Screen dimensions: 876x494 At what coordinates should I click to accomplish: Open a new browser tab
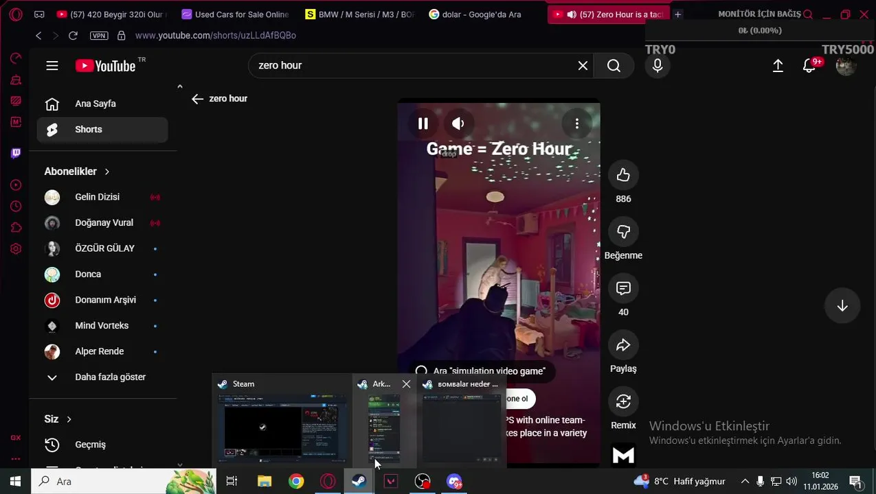(x=677, y=14)
